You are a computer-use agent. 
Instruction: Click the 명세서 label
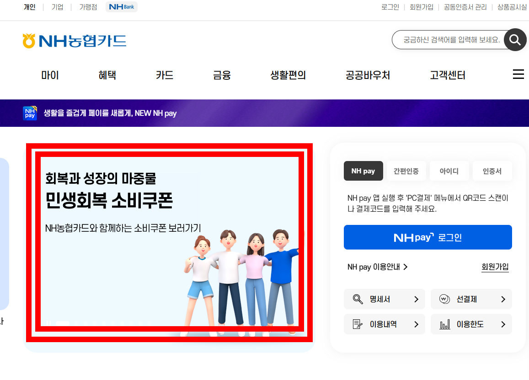pos(380,299)
